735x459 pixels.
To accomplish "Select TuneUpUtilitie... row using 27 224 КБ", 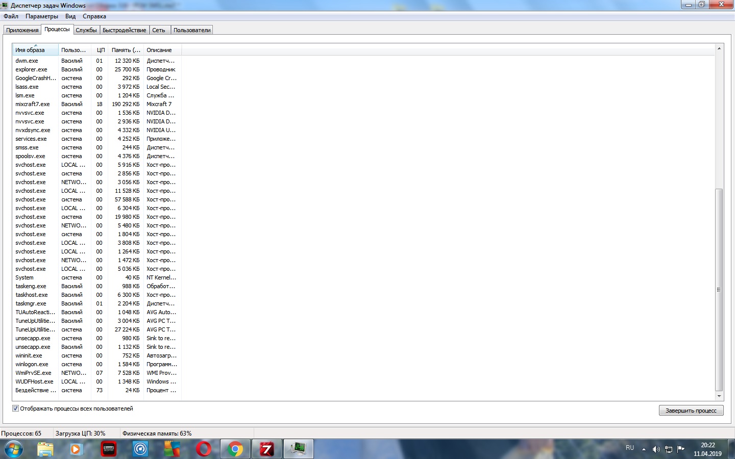I will point(97,329).
